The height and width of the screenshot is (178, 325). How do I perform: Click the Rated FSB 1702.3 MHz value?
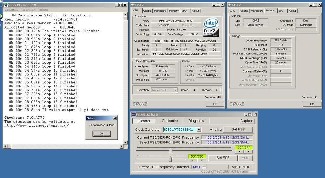pos(163,79)
